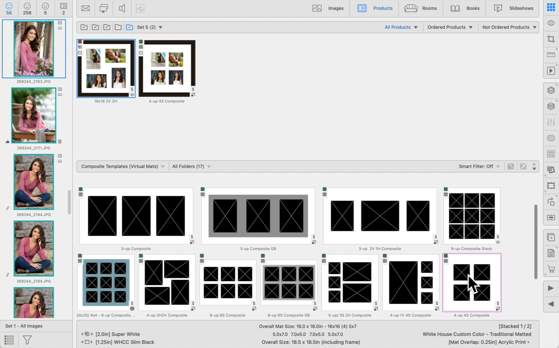Toggle the happy face rating filter
Viewport: 559px width, 348px height.
point(9,8)
